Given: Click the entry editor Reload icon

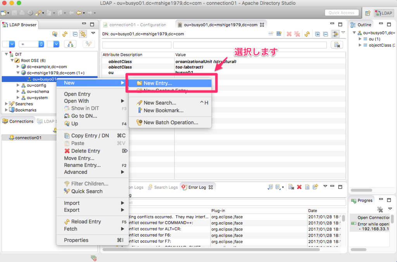Looking at the screenshot, I should tap(307, 34).
